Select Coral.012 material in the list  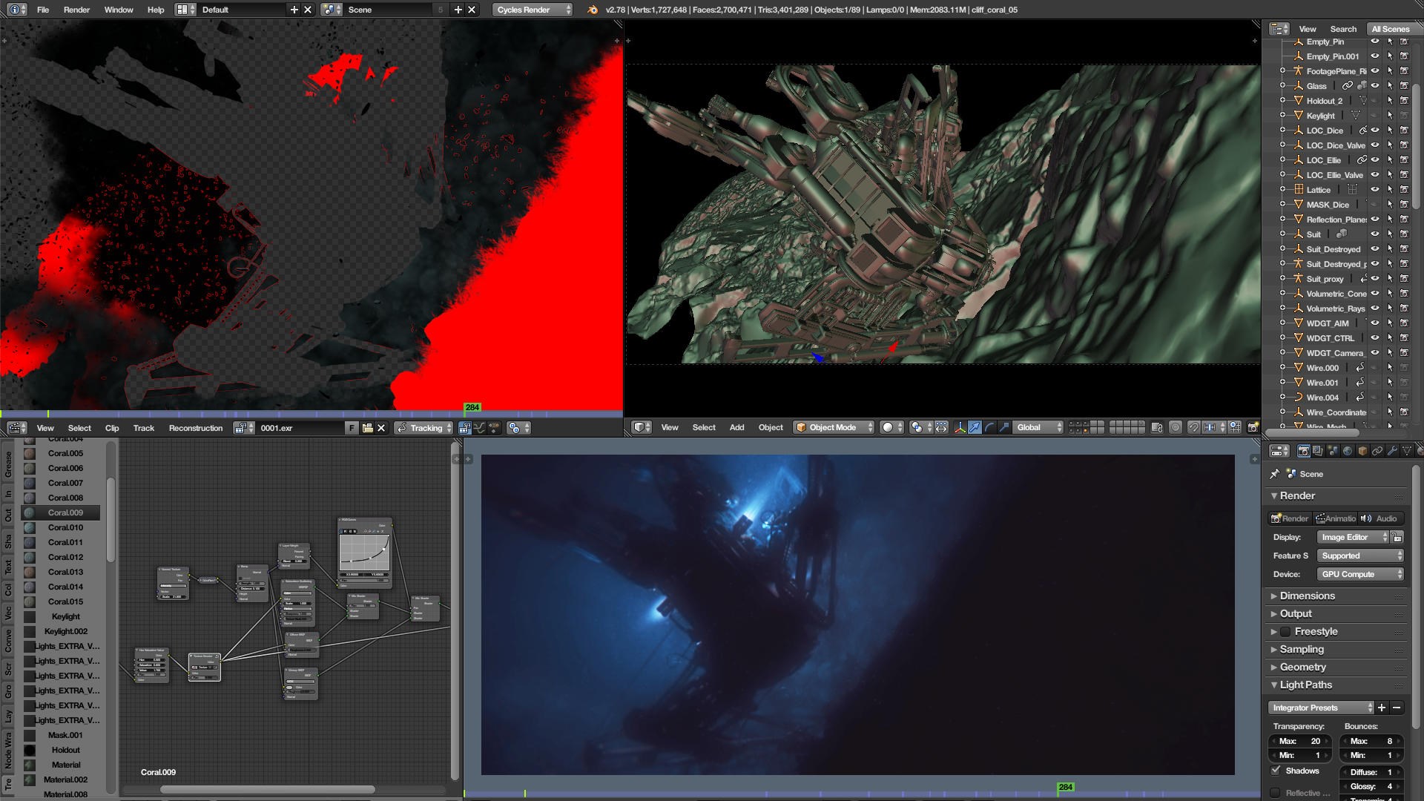point(65,557)
